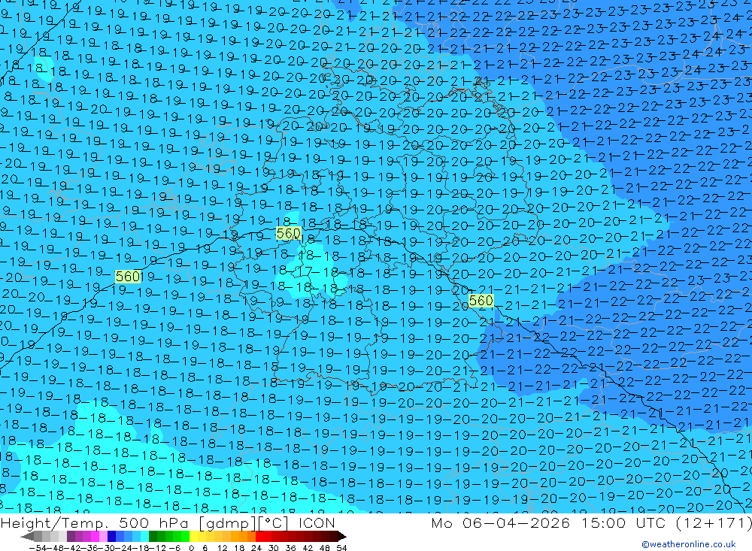Click the '560' label above the 17 value
The height and width of the screenshot is (551, 752).
tap(289, 234)
